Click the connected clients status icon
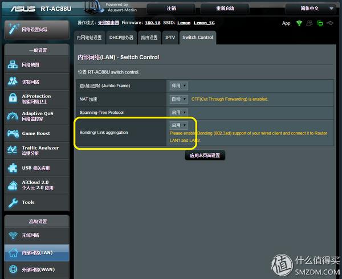 (310, 23)
